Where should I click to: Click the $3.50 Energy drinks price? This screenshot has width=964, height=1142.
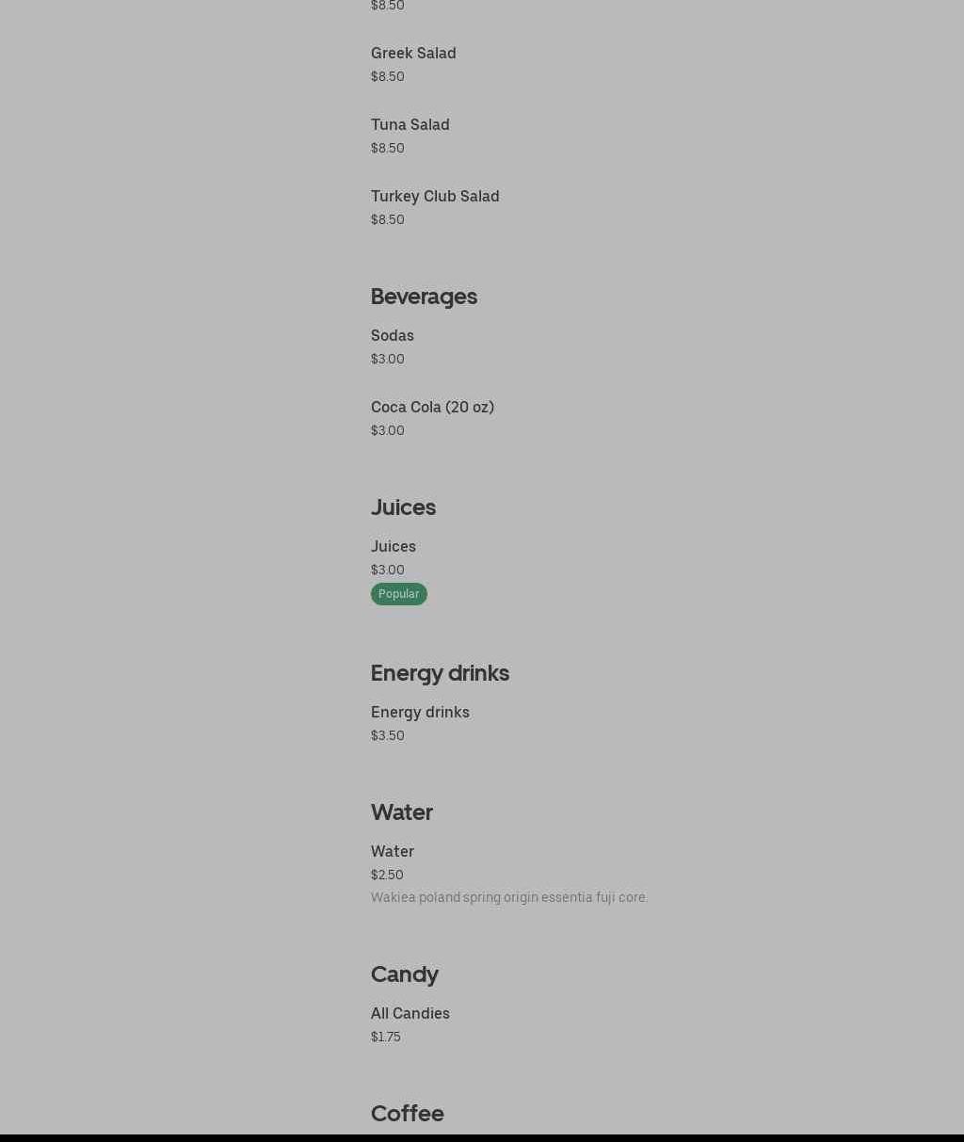pos(388,735)
